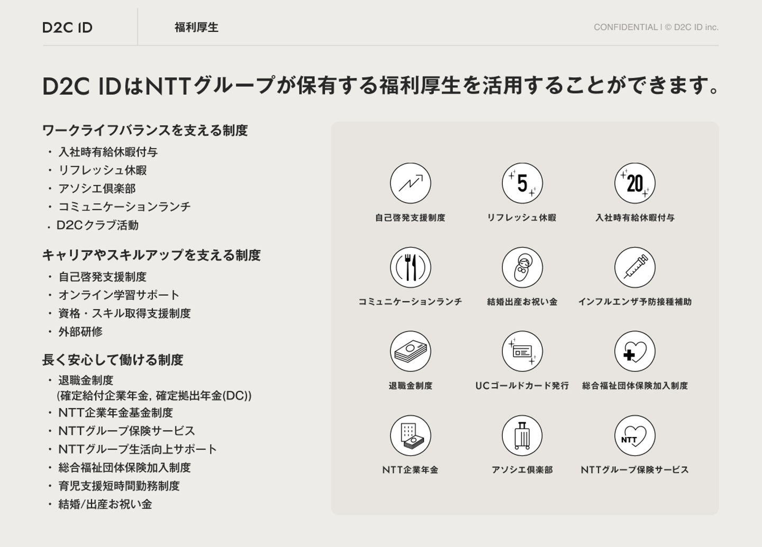Select the D2Cクラブ活動 bullet
The height and width of the screenshot is (547, 762).
tap(98, 225)
